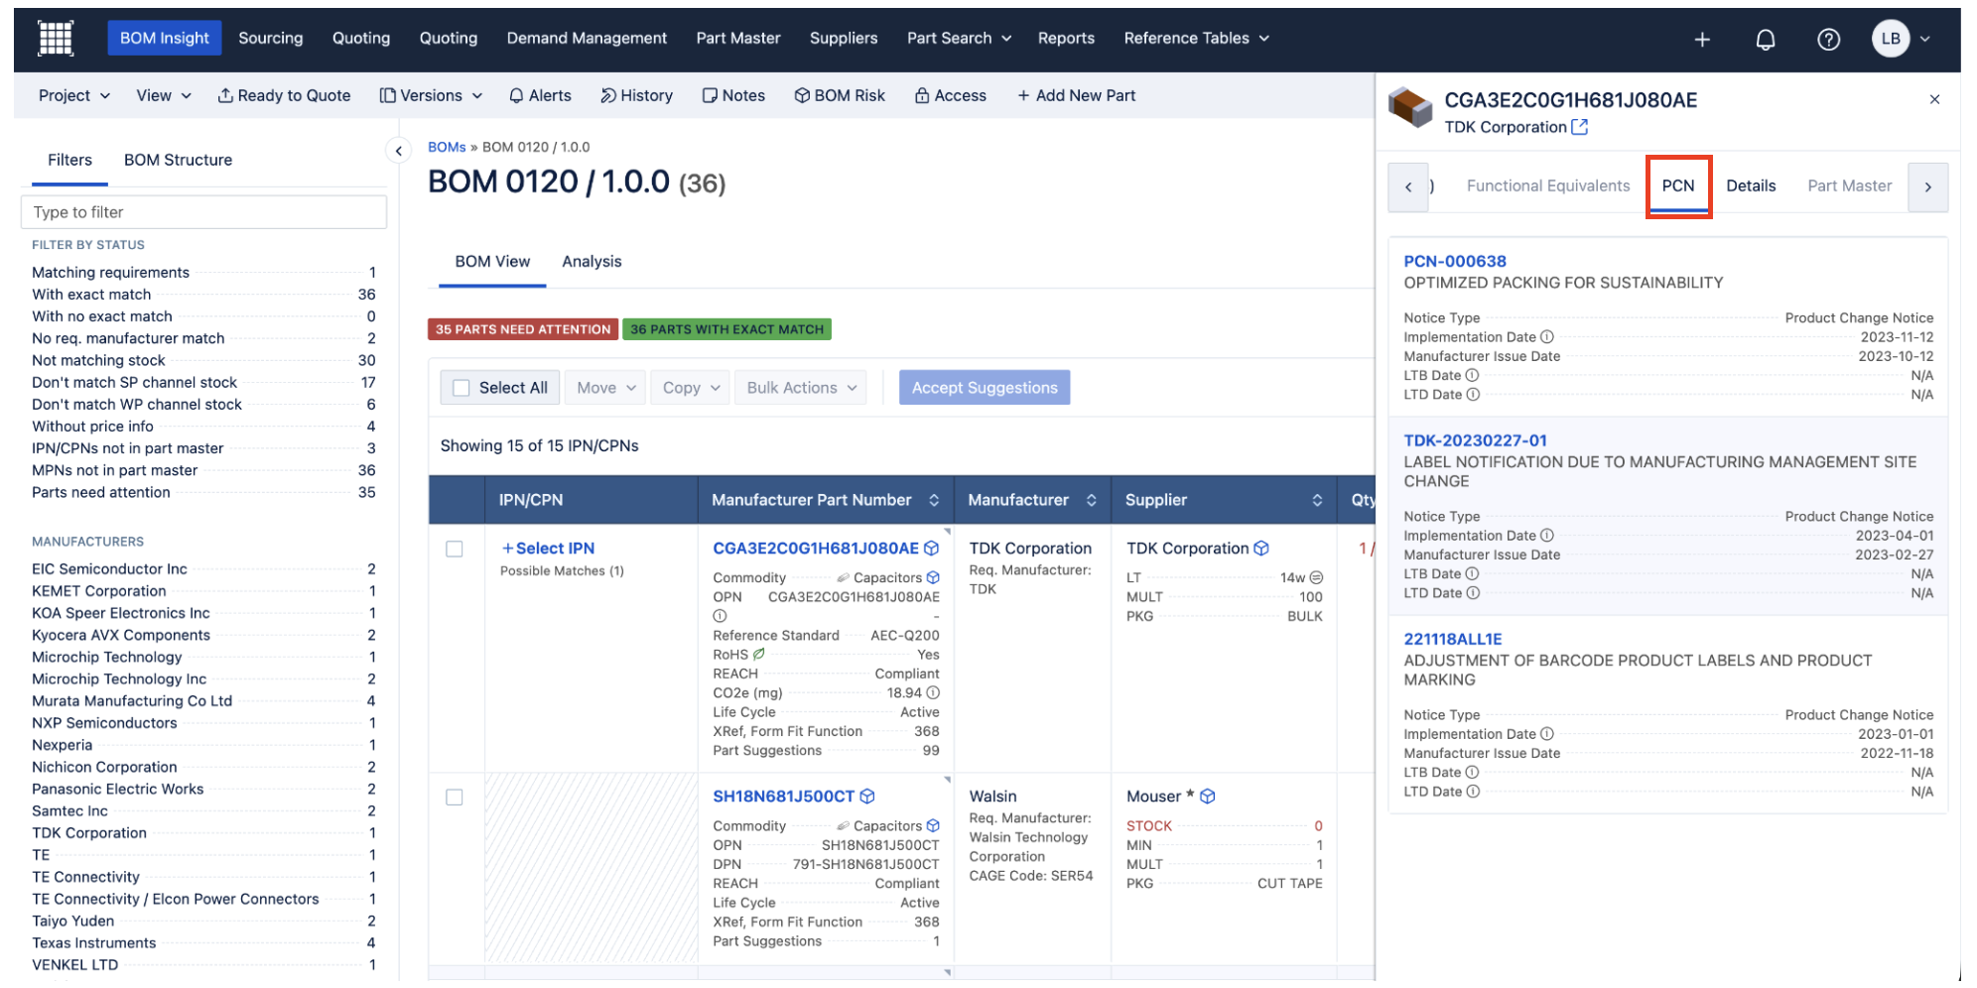Click the red 35 Parts Need Attention badge
1977x988 pixels.
click(x=523, y=329)
